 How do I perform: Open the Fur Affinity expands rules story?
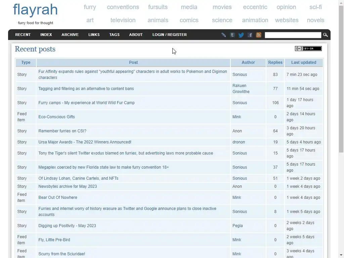pyautogui.click(x=132, y=75)
